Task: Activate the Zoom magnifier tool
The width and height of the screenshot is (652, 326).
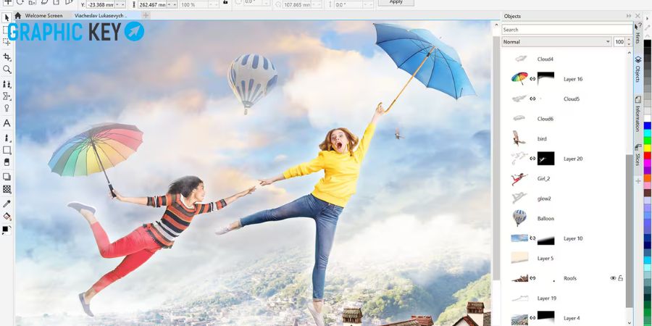Action: point(7,70)
